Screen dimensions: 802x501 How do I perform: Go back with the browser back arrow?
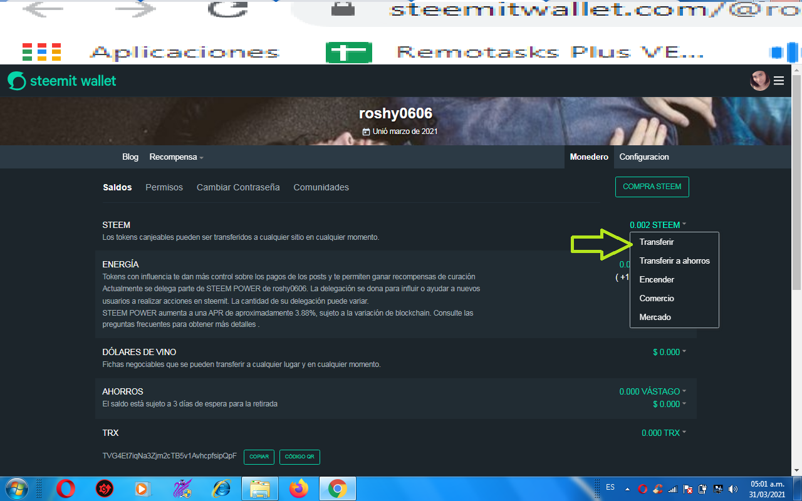(43, 9)
